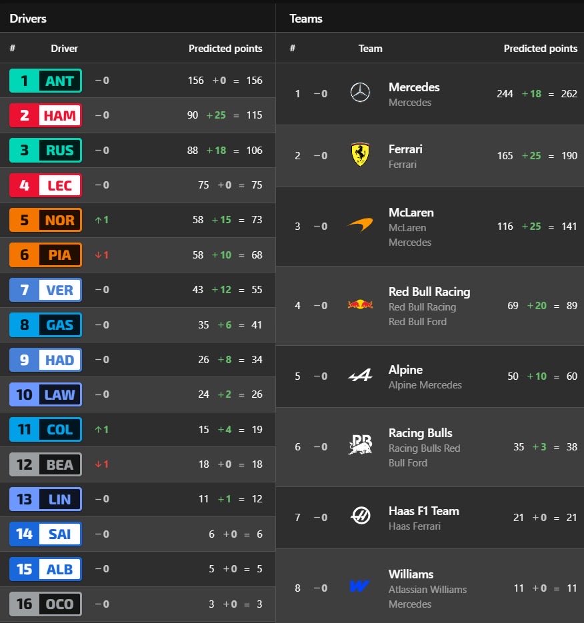This screenshot has width=584, height=623.
Task: Click Predicted points header in Drivers table
Action: (x=225, y=49)
